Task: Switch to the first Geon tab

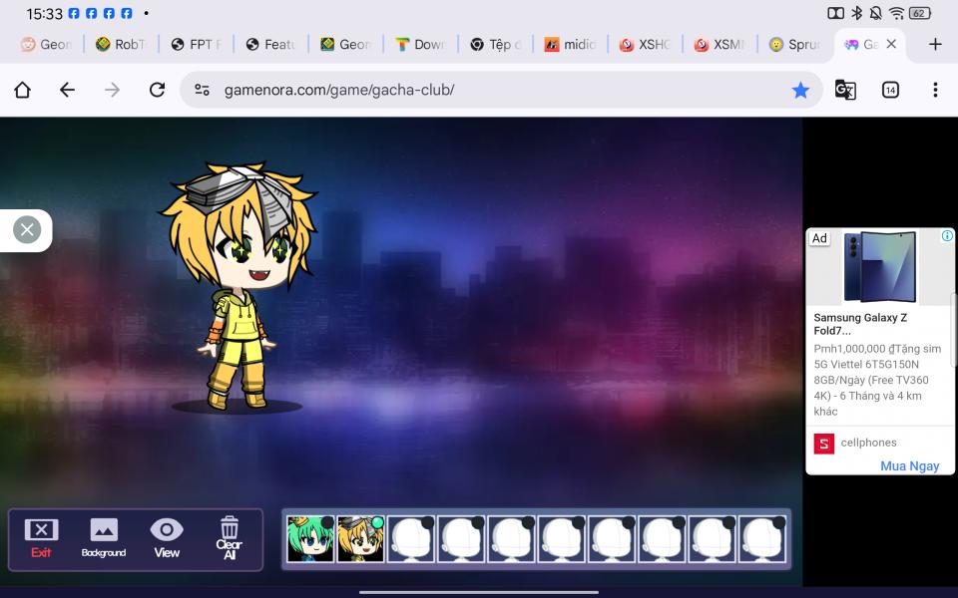Action: point(47,45)
